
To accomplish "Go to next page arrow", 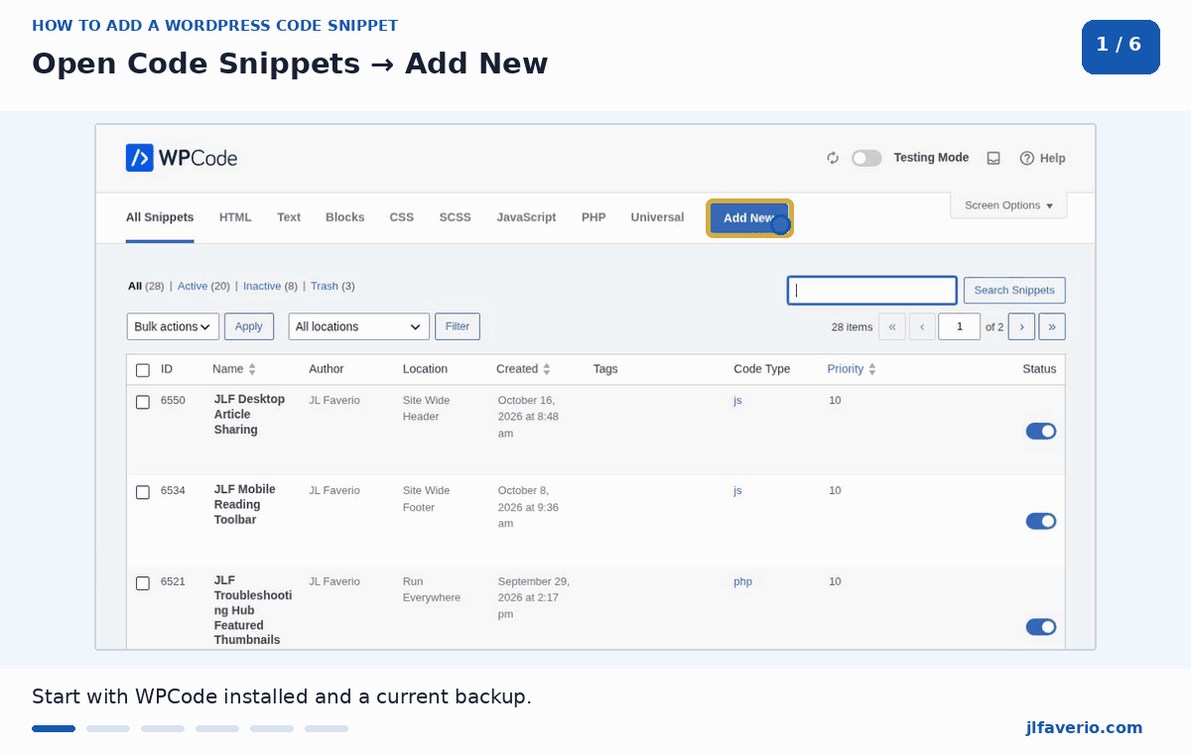I will (x=1021, y=326).
